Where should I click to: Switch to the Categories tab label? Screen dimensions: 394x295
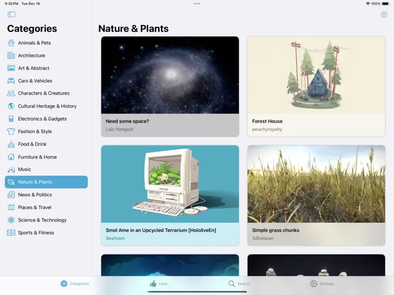[x=80, y=284]
